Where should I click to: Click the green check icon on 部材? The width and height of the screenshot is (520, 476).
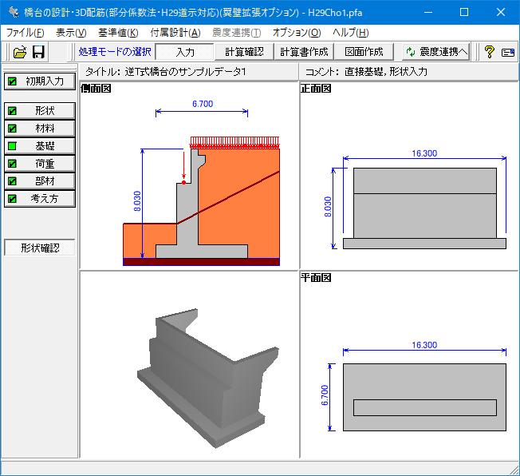click(x=12, y=181)
